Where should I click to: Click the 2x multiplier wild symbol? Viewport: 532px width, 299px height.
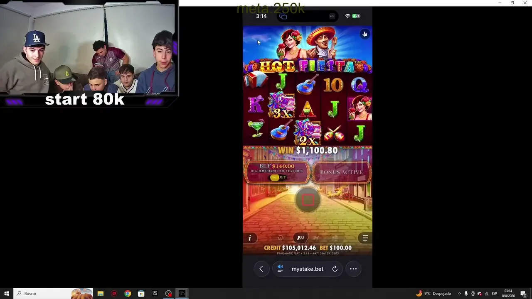click(308, 132)
